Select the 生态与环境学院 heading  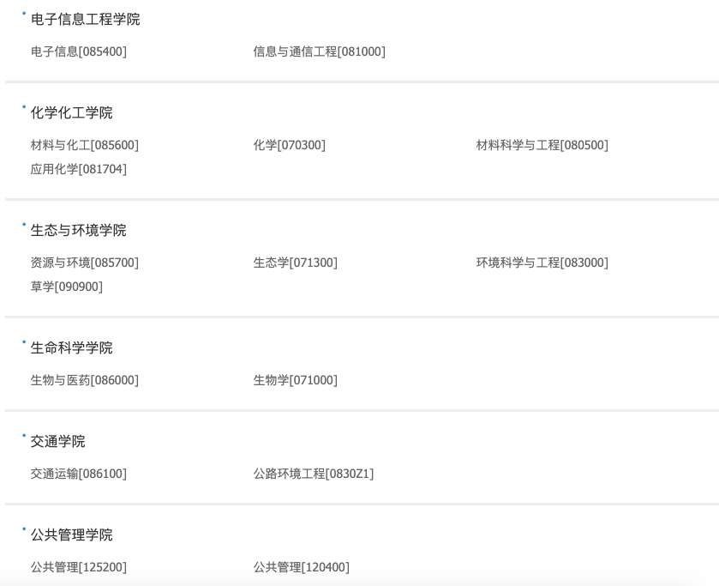[78, 230]
